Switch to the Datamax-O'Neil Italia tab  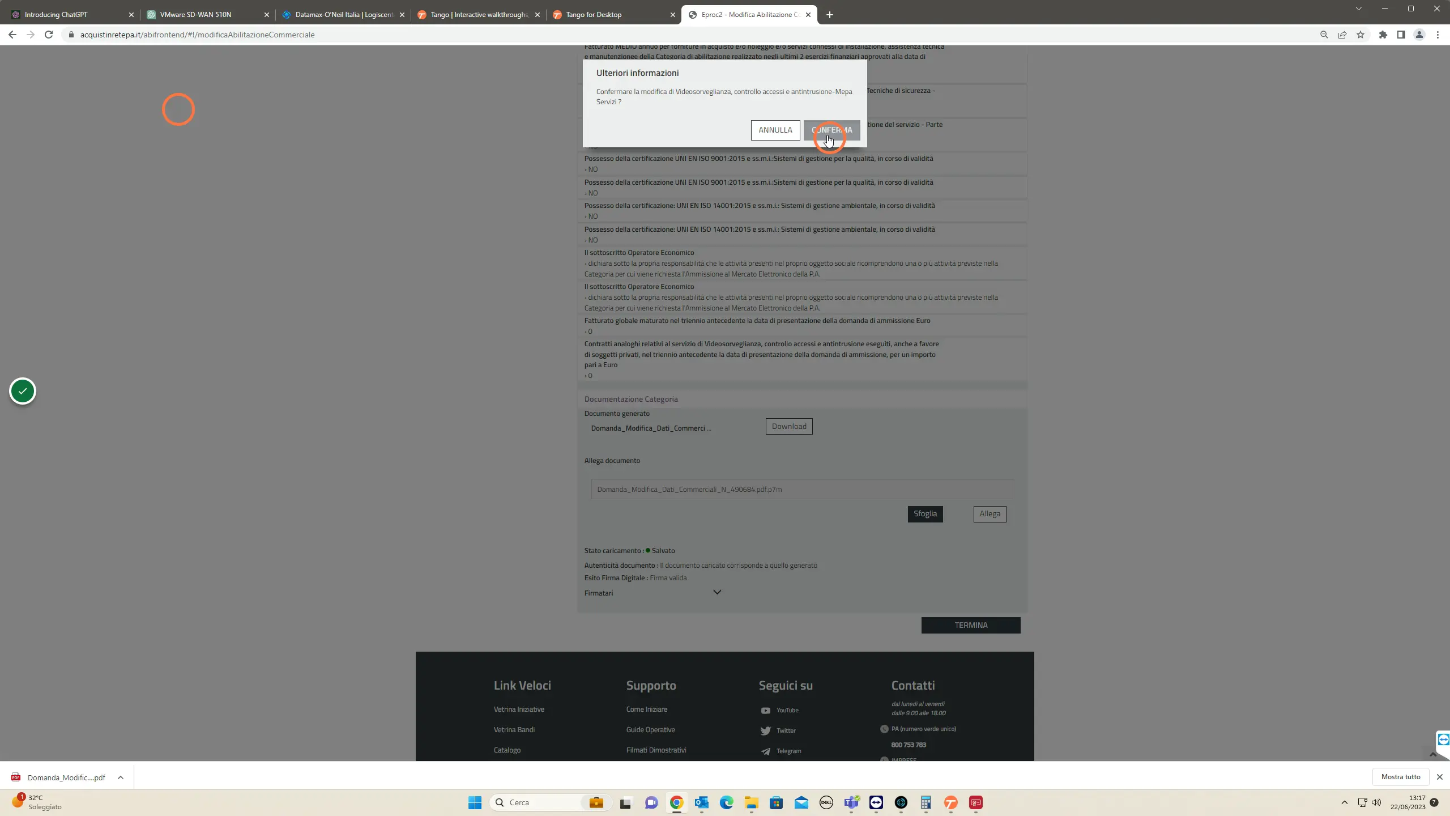tap(343, 15)
